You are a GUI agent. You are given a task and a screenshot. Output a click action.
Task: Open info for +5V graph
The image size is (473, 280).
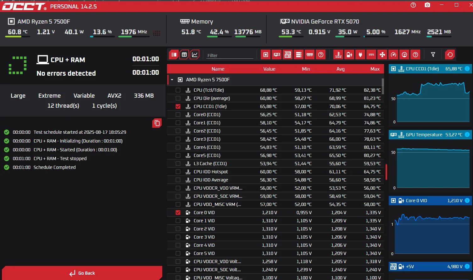coord(467,267)
